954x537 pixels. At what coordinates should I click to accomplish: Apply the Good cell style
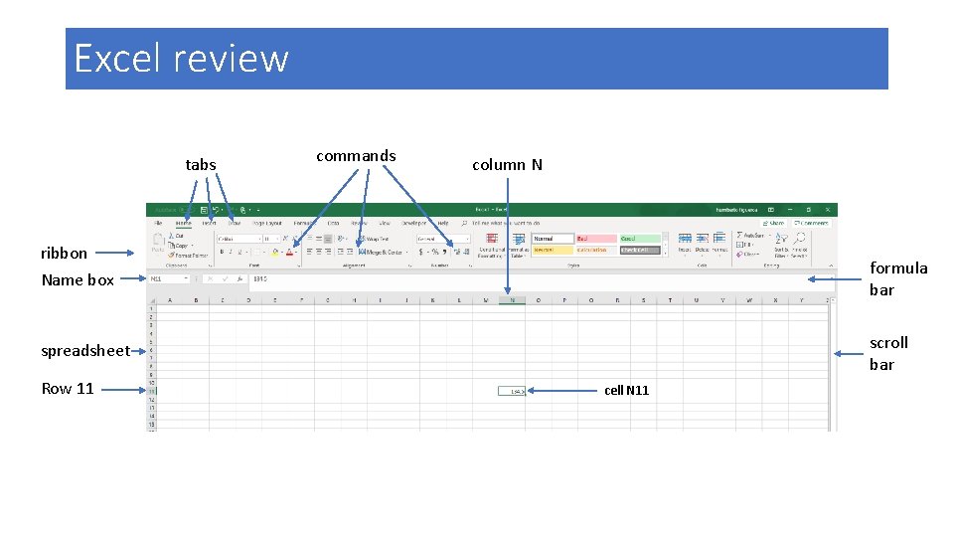(x=640, y=239)
